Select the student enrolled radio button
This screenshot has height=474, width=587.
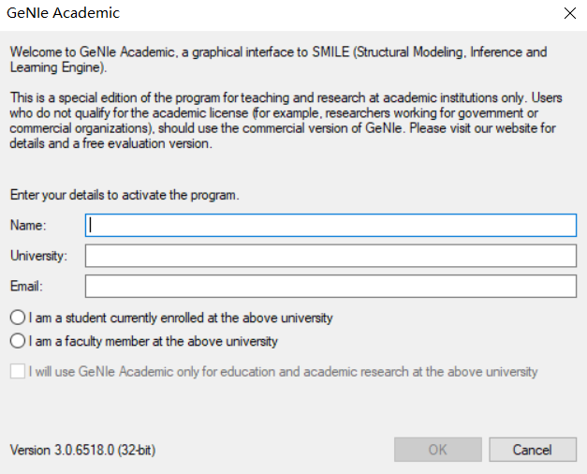pos(18,318)
